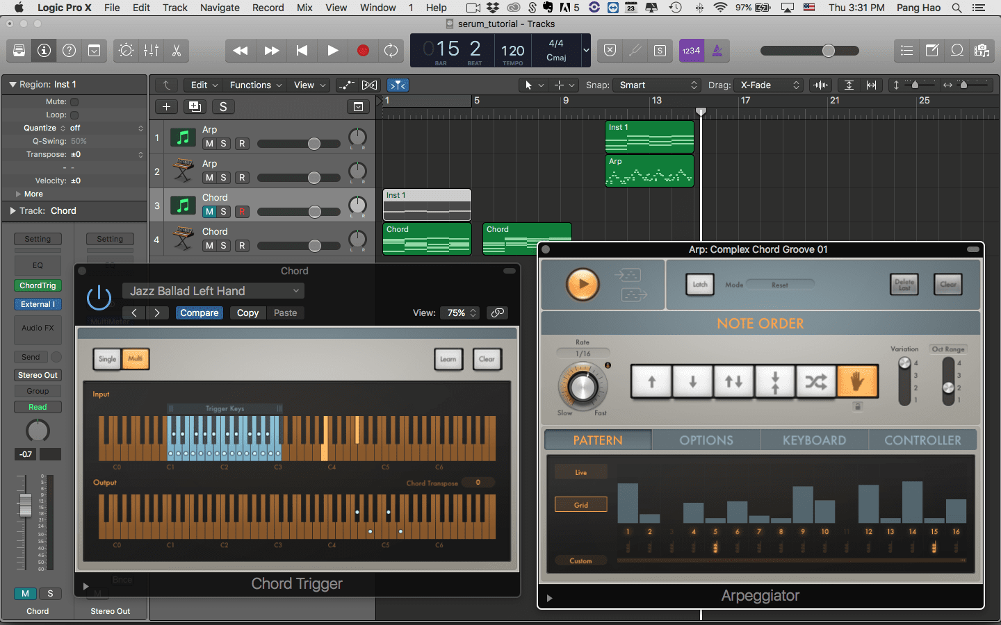Viewport: 1001px width, 625px height.
Task: Tick the region Mute checkbox
Action: (x=74, y=101)
